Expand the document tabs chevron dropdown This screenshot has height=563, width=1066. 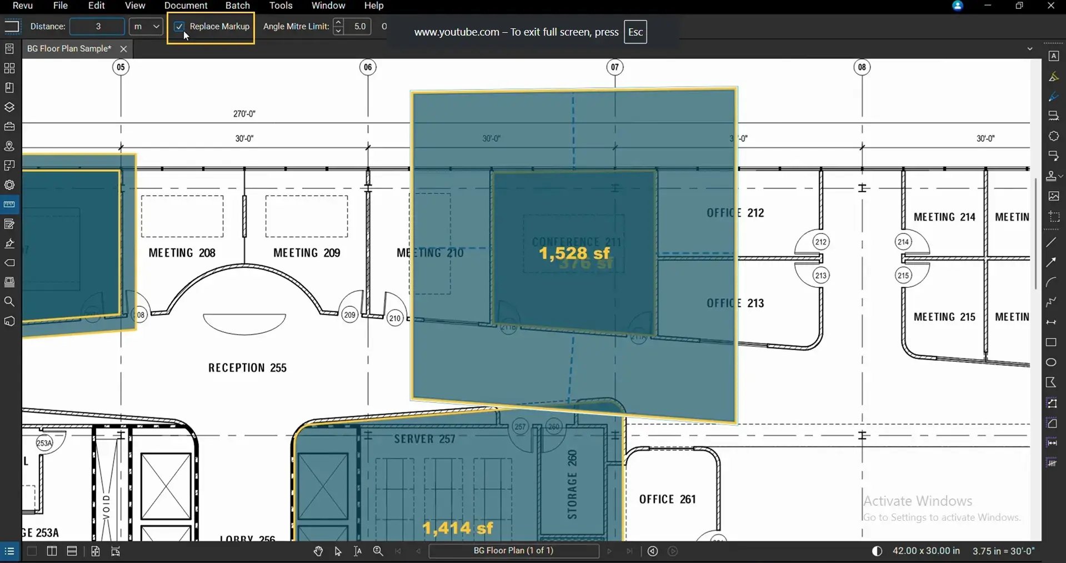[1030, 49]
